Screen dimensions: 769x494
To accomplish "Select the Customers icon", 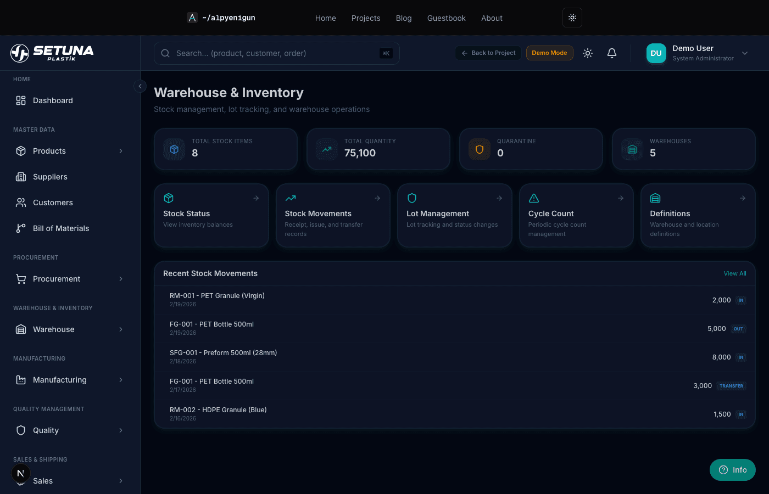I will pyautogui.click(x=21, y=203).
